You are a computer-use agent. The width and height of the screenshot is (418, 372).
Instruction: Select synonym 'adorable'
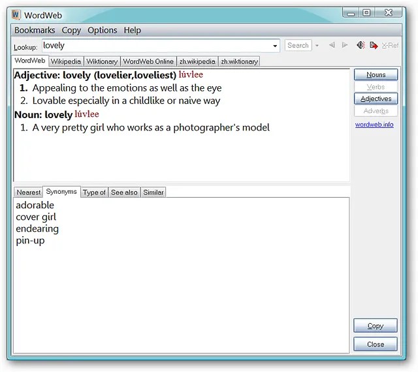[x=35, y=205]
